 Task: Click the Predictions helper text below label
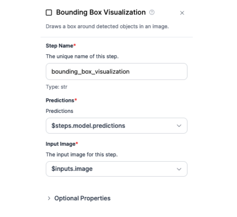[60, 111]
